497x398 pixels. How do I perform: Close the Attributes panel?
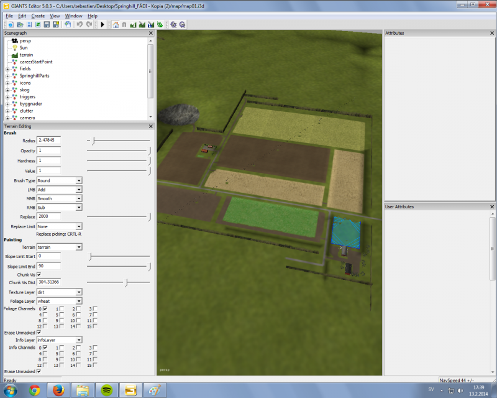pyautogui.click(x=492, y=33)
